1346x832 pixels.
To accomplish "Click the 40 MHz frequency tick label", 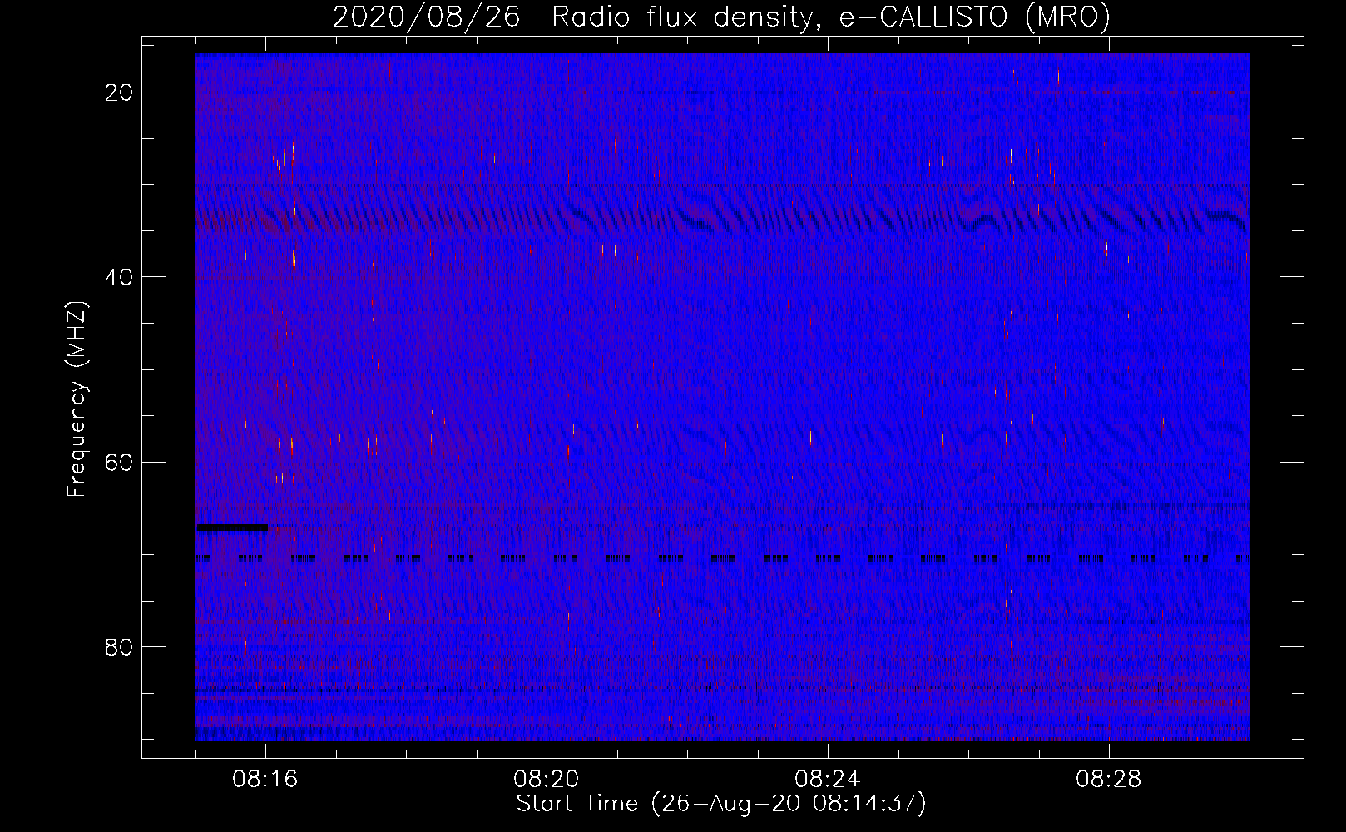I will pyautogui.click(x=119, y=277).
